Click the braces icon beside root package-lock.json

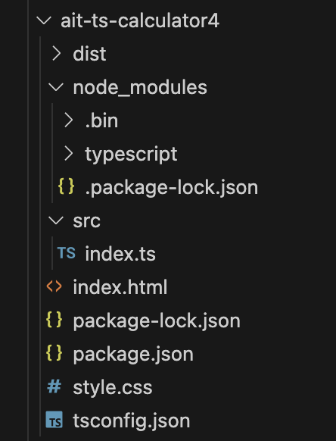[54, 320]
